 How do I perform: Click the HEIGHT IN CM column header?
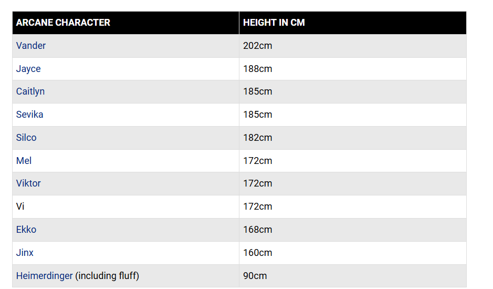(353, 23)
